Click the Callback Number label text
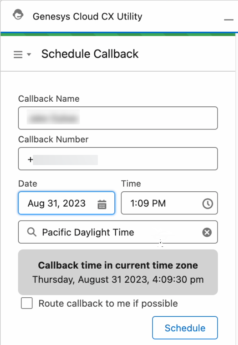This screenshot has height=345, width=238. [x=53, y=140]
